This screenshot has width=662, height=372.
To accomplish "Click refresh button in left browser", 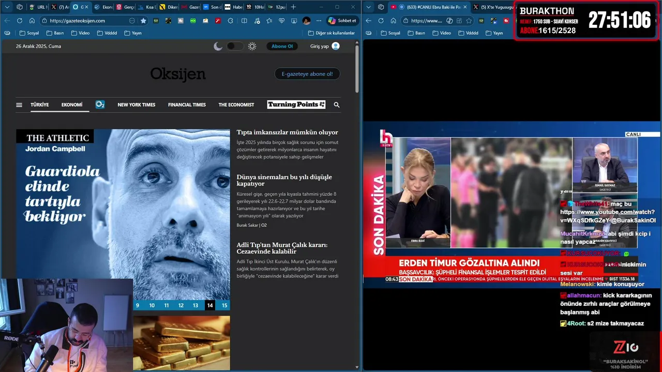I will pos(20,21).
